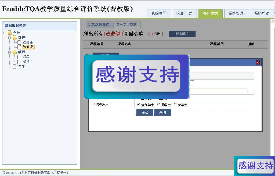Image resolution: width=275 pixels, height=176 pixels.
Task: Click the 课程名称 column header
Action: (125, 44)
